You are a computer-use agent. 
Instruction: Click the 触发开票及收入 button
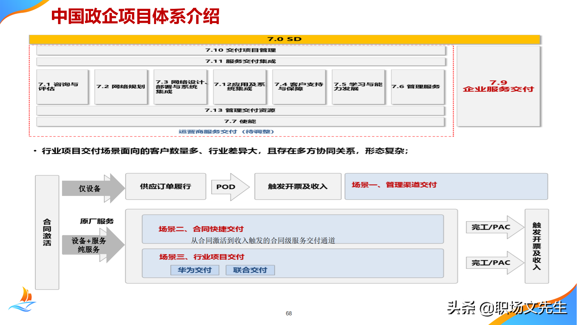(x=298, y=186)
